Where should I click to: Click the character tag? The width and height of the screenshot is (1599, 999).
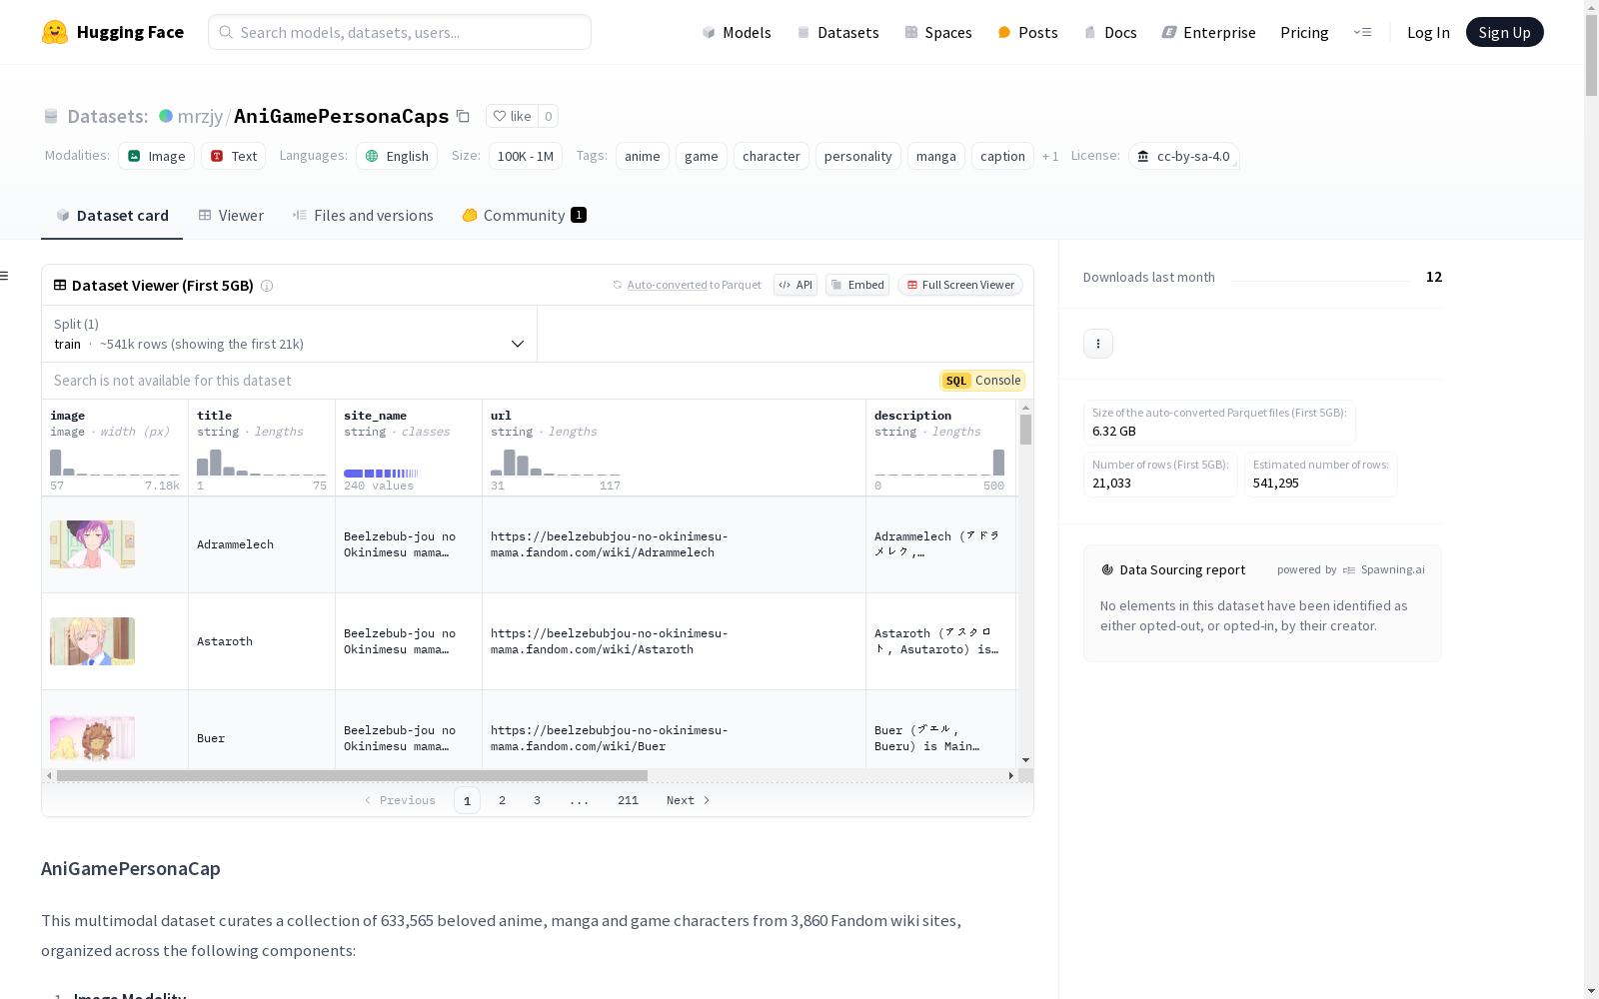pyautogui.click(x=772, y=156)
